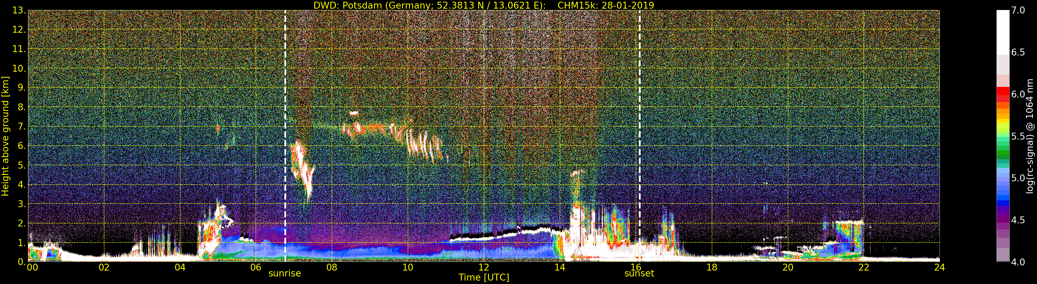Click the height axis tick '2.'
Image resolution: width=1037 pixels, height=284 pixels.
pyautogui.click(x=21, y=223)
